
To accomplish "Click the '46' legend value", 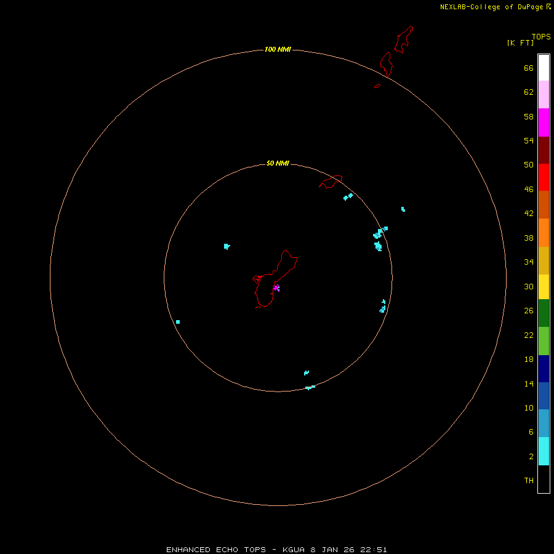I will (529, 190).
